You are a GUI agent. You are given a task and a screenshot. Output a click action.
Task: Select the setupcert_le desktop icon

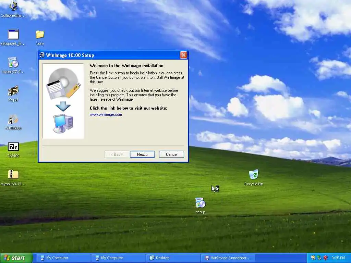[x=13, y=37]
